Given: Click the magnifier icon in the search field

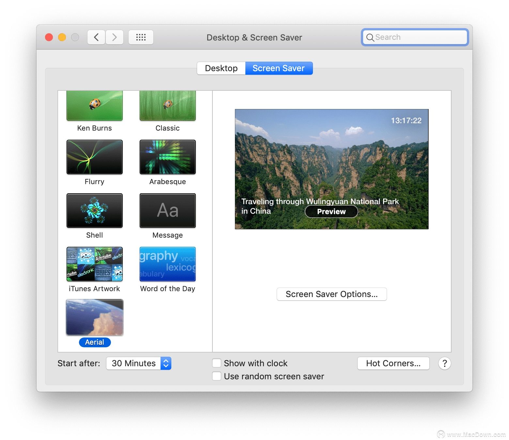Looking at the screenshot, I should point(370,38).
